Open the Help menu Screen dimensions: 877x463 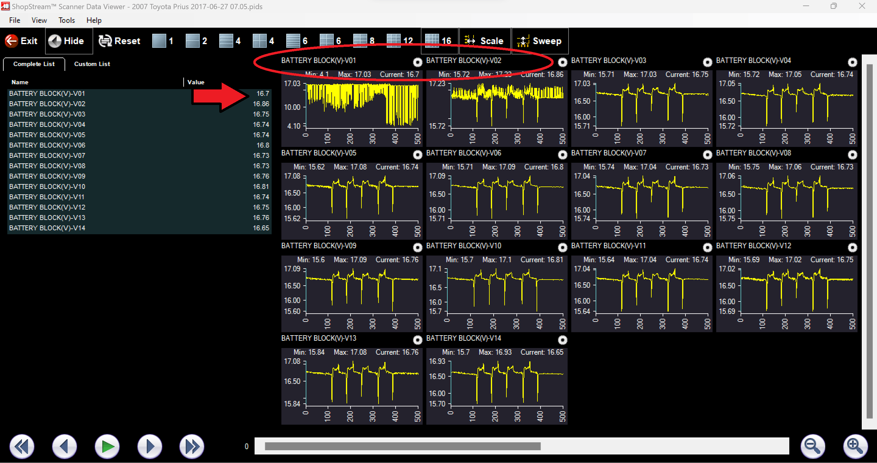(94, 20)
